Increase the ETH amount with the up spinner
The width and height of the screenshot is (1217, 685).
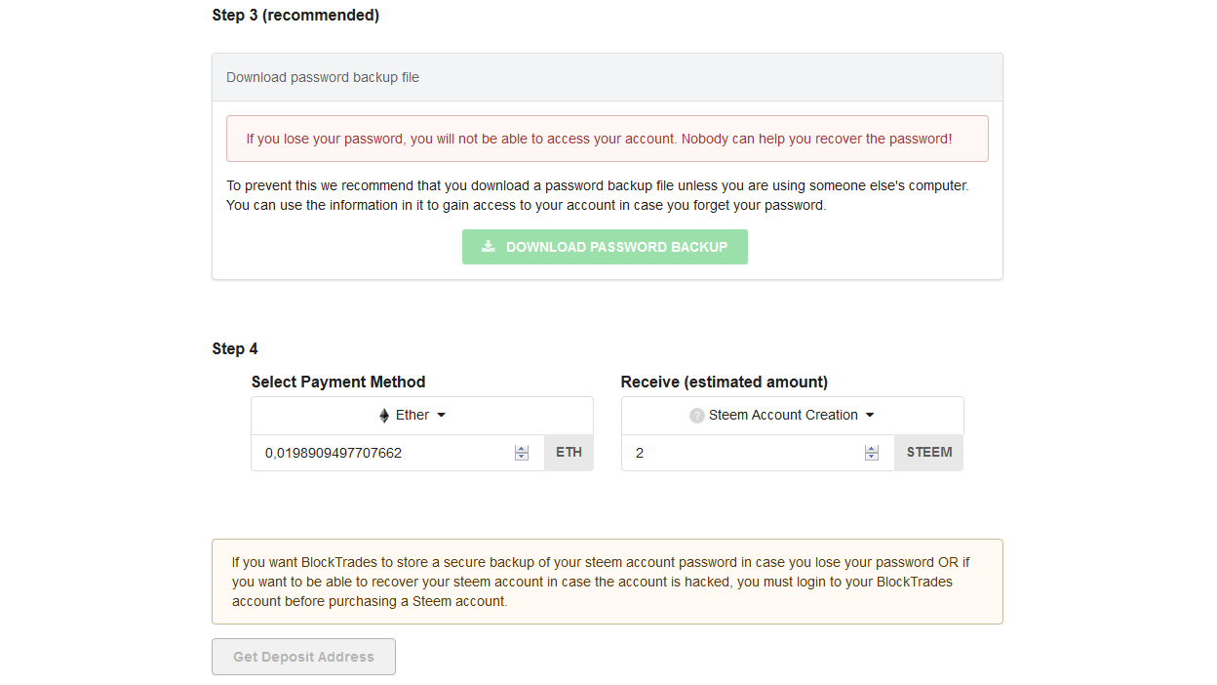pos(522,449)
